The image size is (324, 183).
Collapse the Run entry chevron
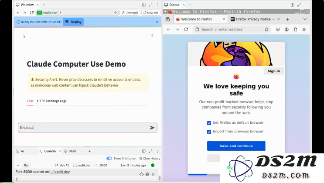point(18,165)
